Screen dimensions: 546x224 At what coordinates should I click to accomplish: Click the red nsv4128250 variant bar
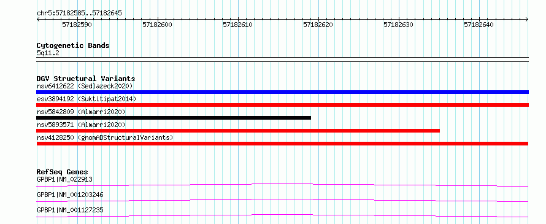[282, 144]
